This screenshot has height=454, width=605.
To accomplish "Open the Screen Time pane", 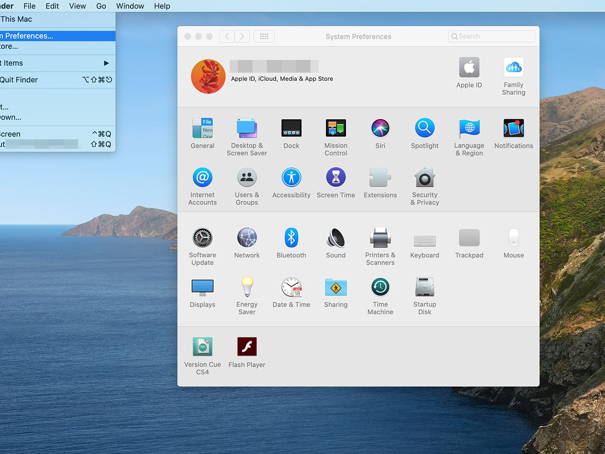I will (335, 178).
